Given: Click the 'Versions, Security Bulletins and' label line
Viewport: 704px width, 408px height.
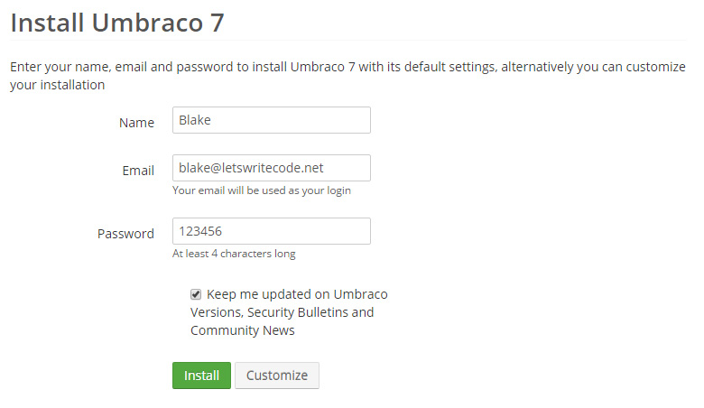Looking at the screenshot, I should point(282,312).
